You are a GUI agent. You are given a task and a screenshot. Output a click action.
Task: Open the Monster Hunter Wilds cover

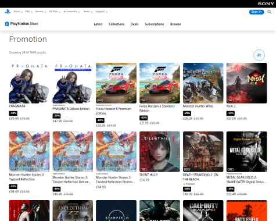click(203, 83)
